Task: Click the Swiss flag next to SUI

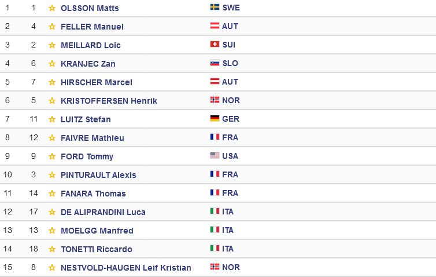Action: click(215, 44)
